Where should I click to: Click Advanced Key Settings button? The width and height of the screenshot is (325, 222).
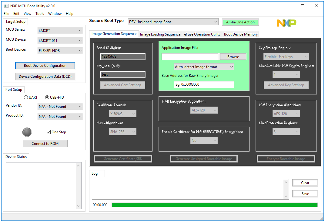(286, 85)
